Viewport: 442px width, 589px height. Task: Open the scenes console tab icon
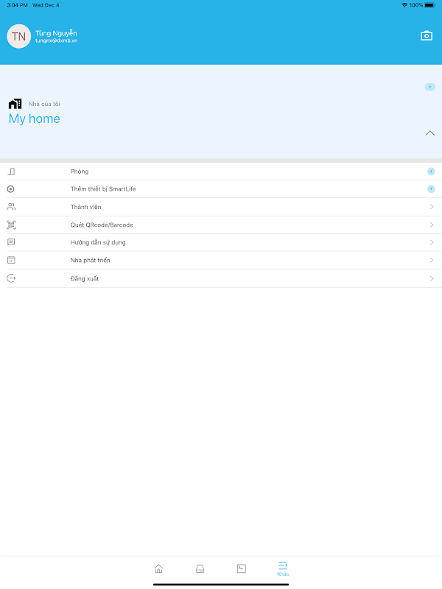click(242, 568)
